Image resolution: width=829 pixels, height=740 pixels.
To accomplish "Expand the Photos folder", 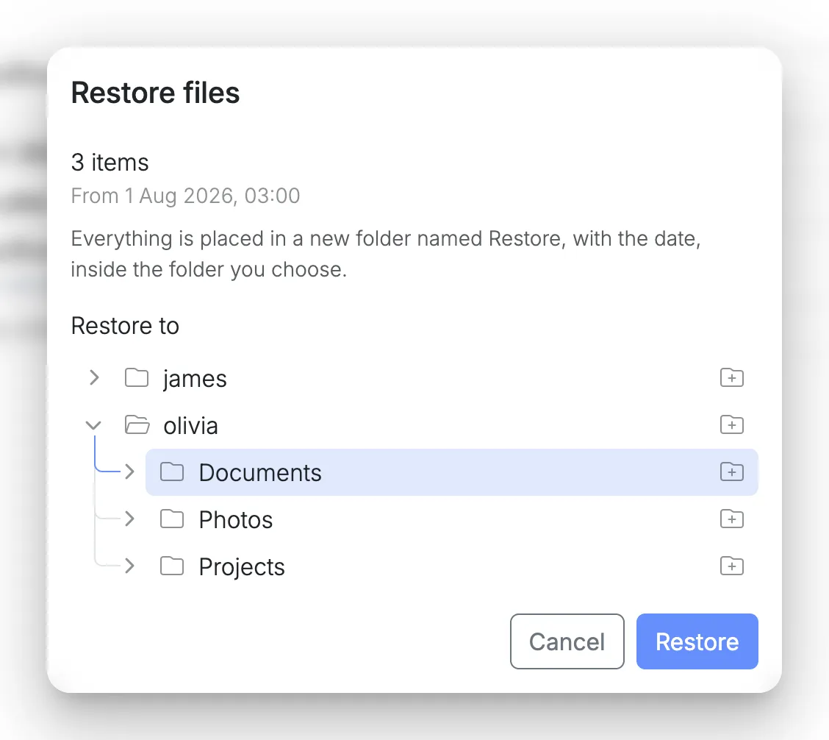I will (x=129, y=519).
